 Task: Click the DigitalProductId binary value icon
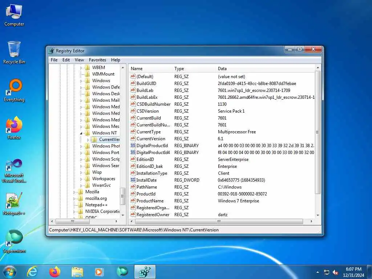[133, 145]
